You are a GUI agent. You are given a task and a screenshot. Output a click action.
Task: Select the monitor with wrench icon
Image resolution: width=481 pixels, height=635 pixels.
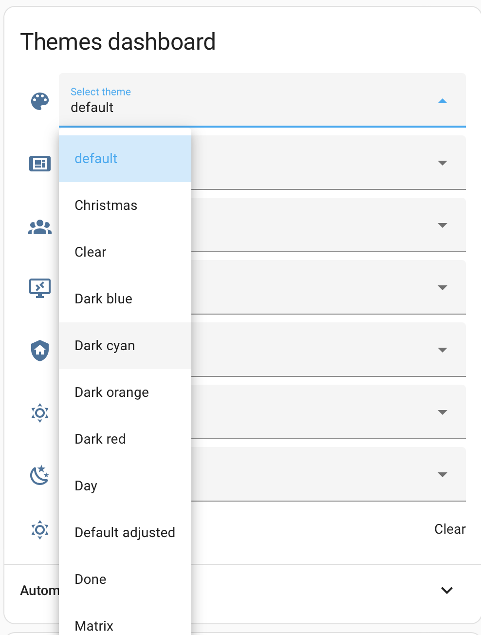[x=39, y=287]
